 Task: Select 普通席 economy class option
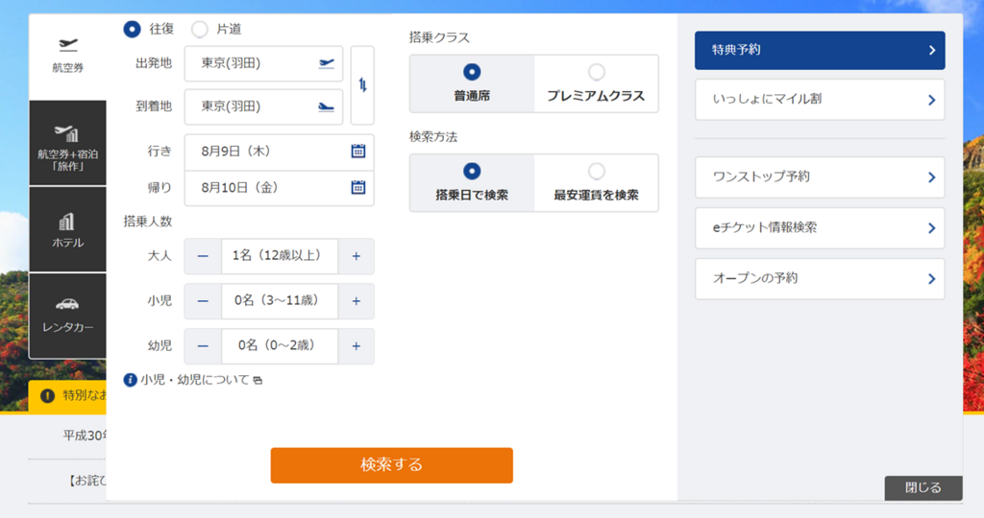tap(472, 83)
